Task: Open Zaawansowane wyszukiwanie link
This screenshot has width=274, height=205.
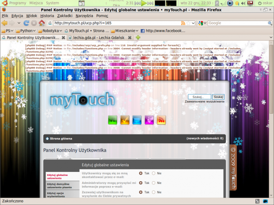Action: point(205,101)
